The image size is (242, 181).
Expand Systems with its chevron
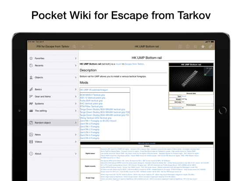(75, 104)
